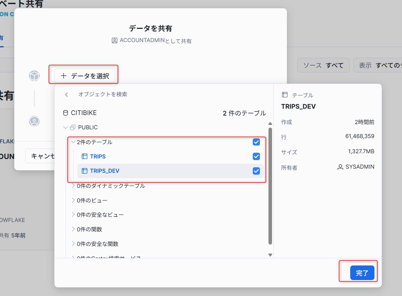The image size is (402, 296).
Task: Uncheck the TRIPS table checkbox
Action: pos(256,156)
